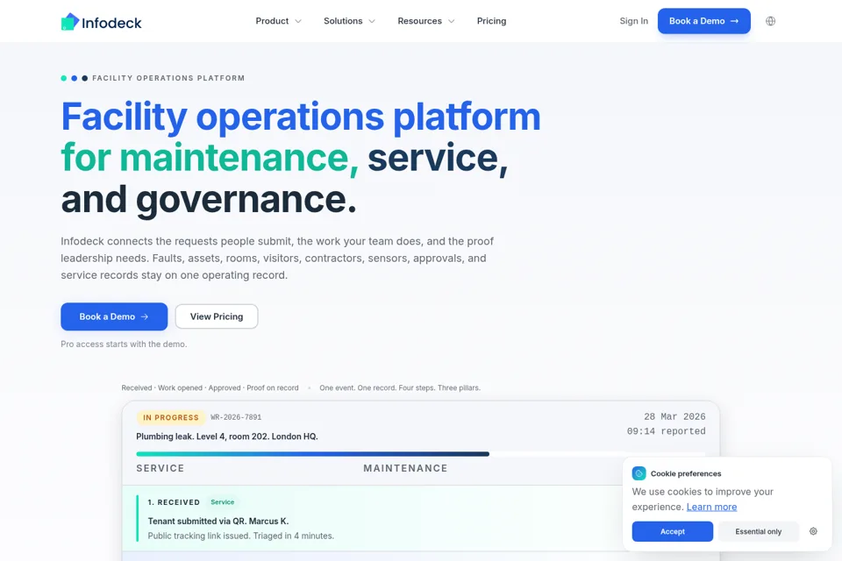Open the language globe icon

770,21
